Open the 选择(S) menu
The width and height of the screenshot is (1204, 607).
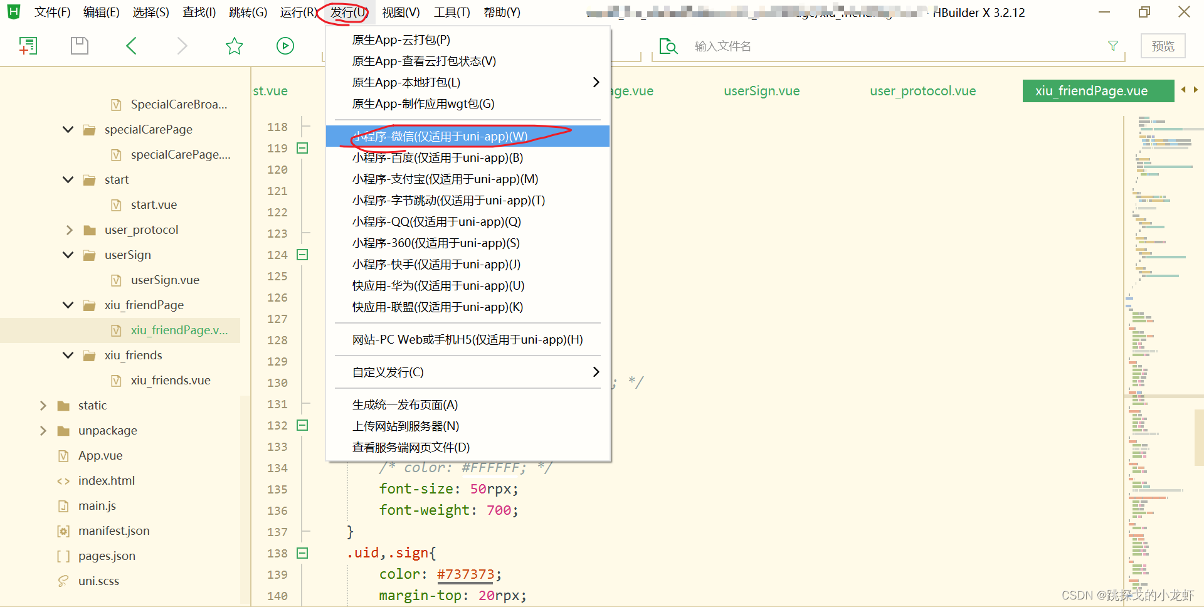(x=150, y=12)
